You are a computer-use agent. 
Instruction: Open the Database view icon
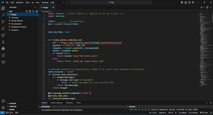(3, 55)
